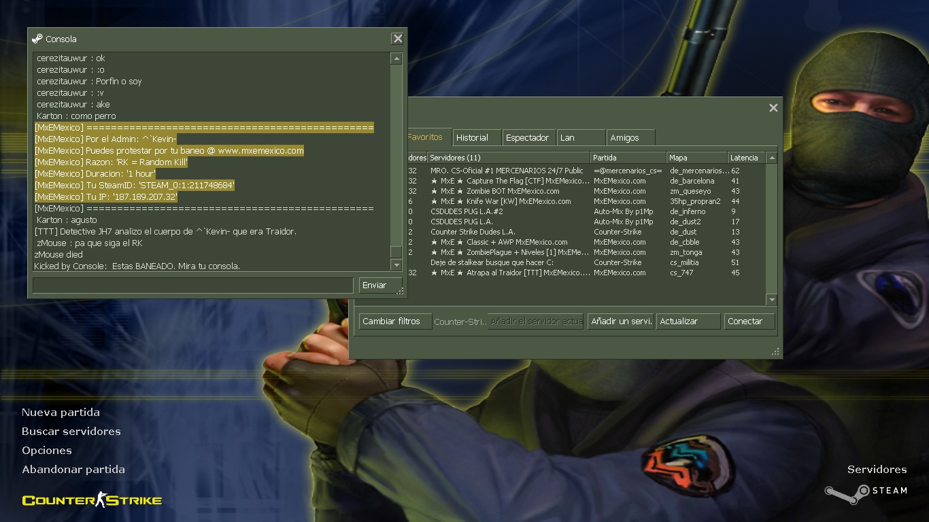Sort by Mapa column header
929x522 pixels.
click(x=697, y=158)
